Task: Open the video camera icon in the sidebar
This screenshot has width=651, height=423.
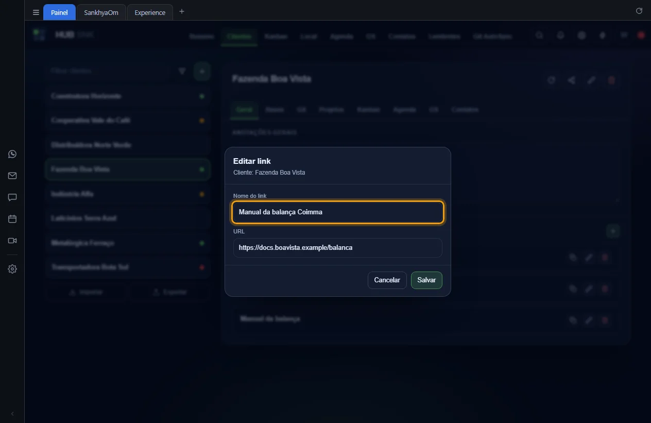Action: pyautogui.click(x=12, y=241)
